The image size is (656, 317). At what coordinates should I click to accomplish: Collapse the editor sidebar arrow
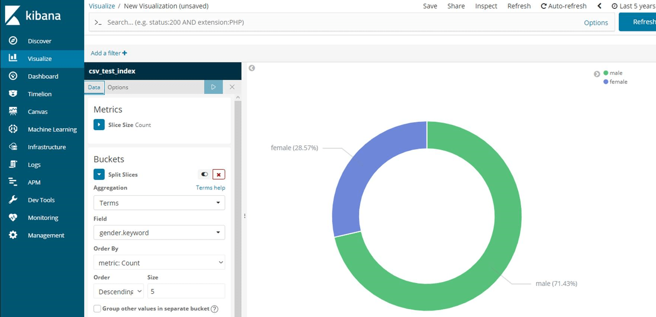252,68
